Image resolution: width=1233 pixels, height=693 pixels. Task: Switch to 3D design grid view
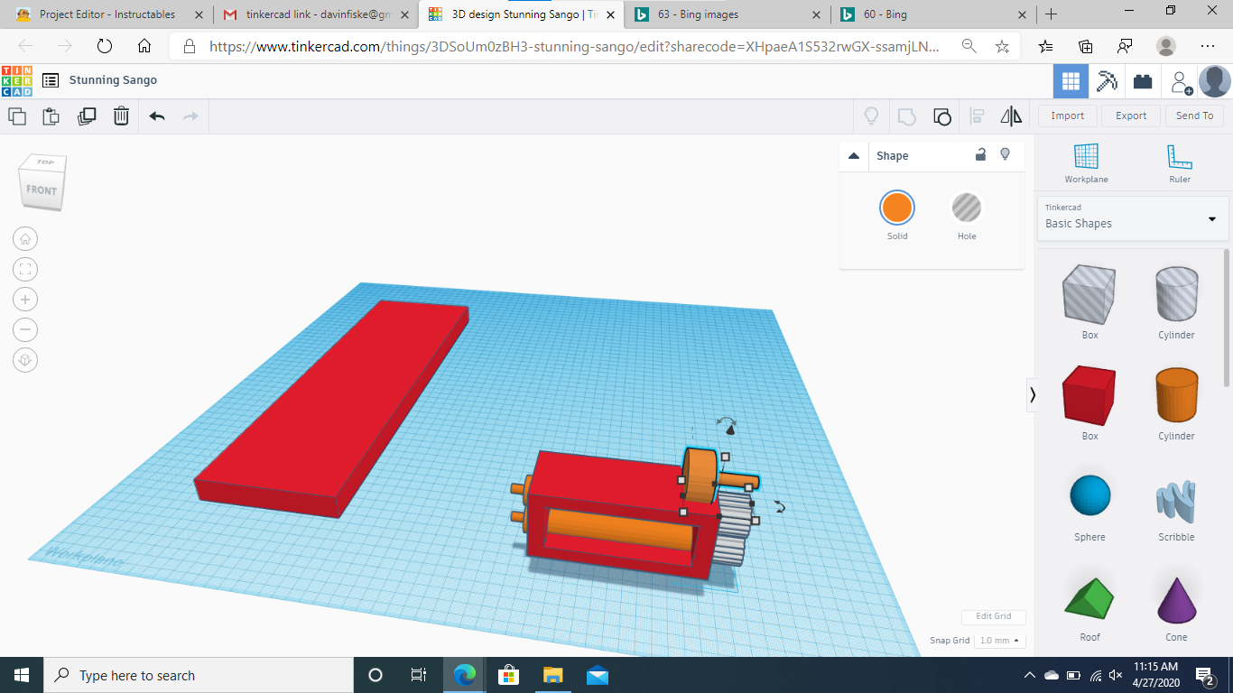pyautogui.click(x=1071, y=81)
